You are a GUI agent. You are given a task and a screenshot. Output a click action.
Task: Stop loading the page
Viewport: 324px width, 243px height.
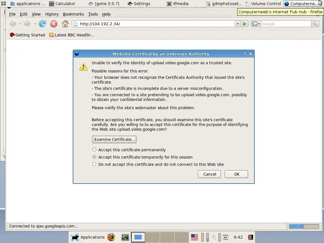pyautogui.click(x=54, y=24)
